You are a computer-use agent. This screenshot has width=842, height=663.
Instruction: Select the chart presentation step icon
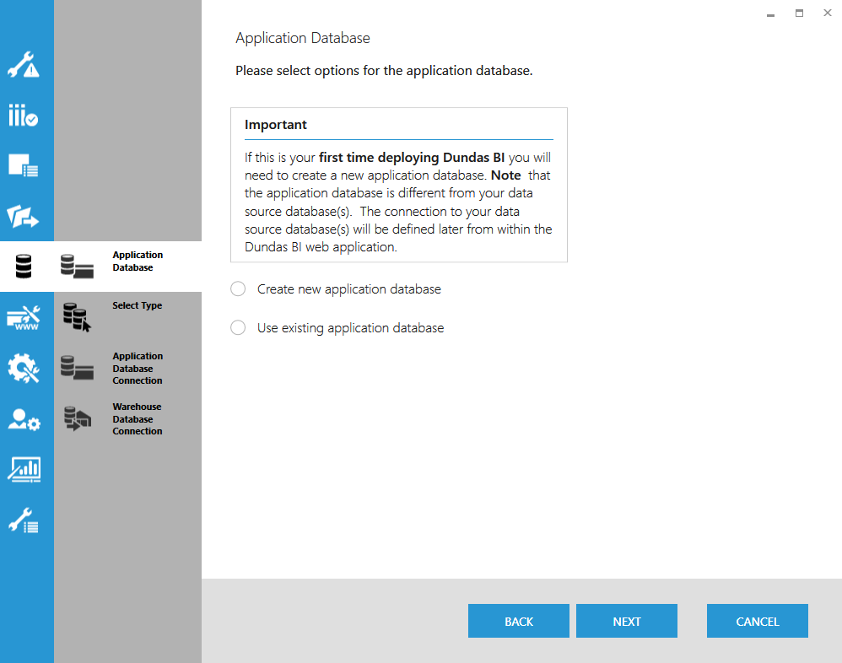click(24, 469)
